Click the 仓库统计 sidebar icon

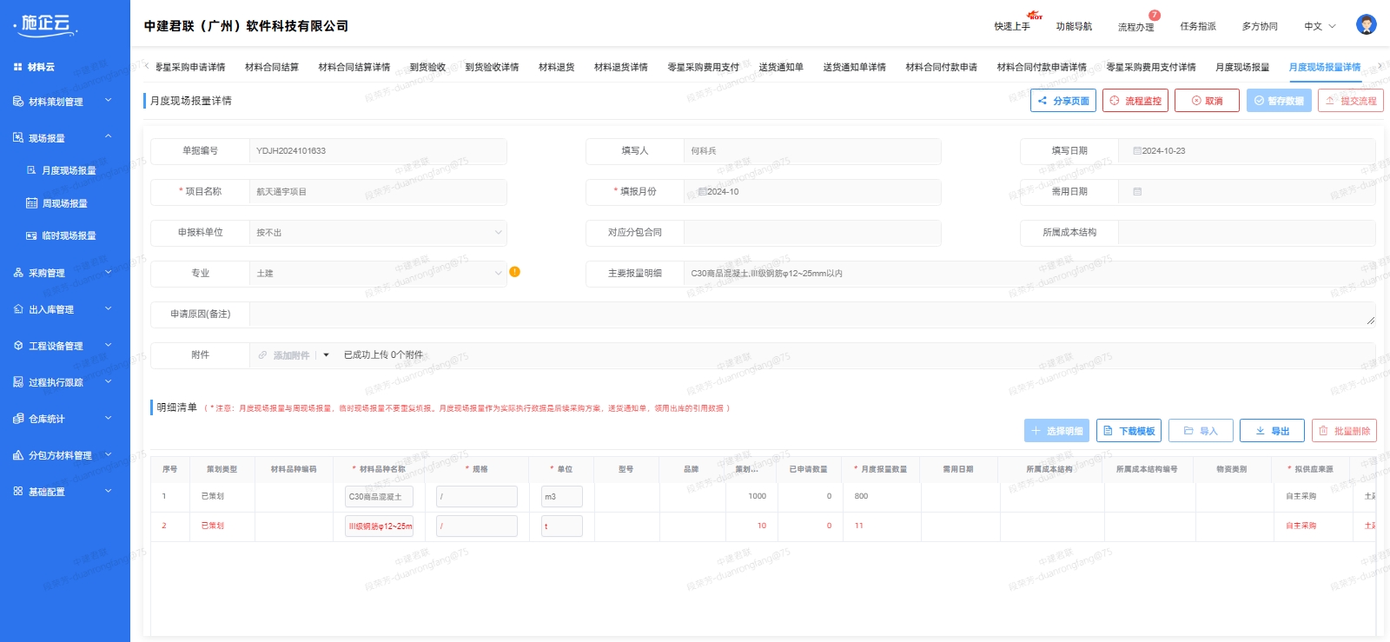point(18,419)
